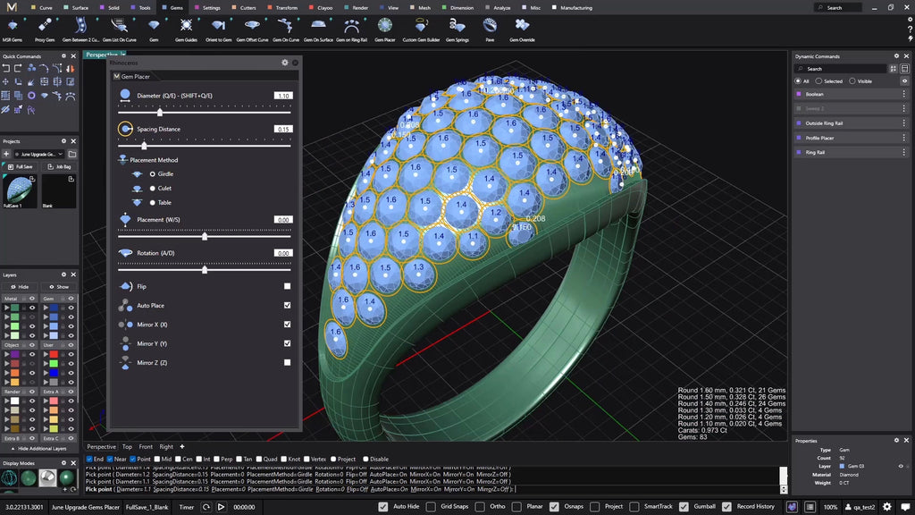This screenshot has width=915, height=515.
Task: Click the Gem Springs icon
Action: (x=457, y=26)
